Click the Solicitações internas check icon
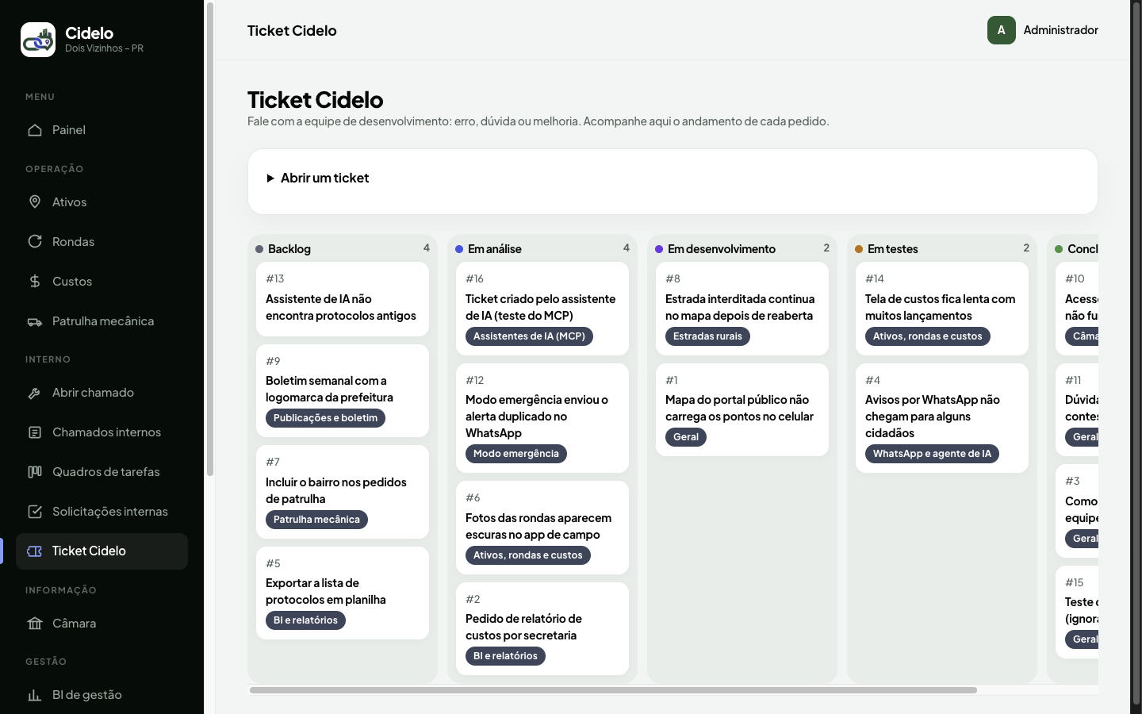The image size is (1142, 714). [x=35, y=512]
